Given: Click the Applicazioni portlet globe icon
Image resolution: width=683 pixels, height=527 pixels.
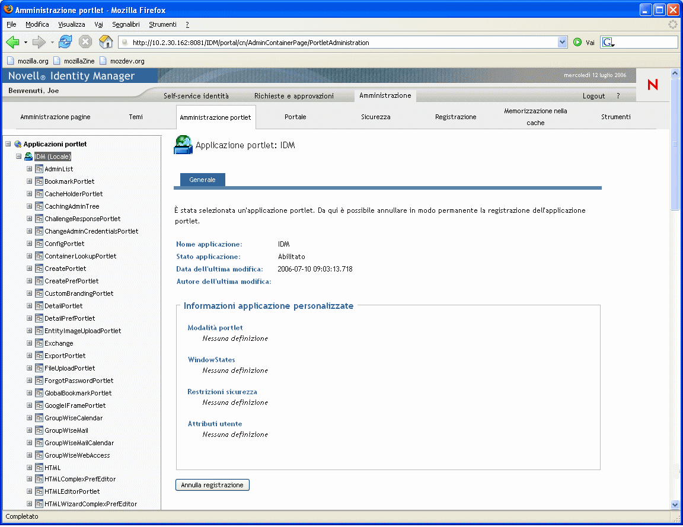Looking at the screenshot, I should coord(18,144).
